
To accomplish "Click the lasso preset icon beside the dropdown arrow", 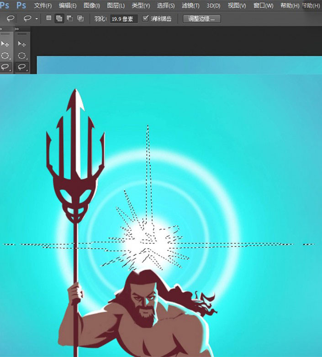I will click(x=27, y=18).
